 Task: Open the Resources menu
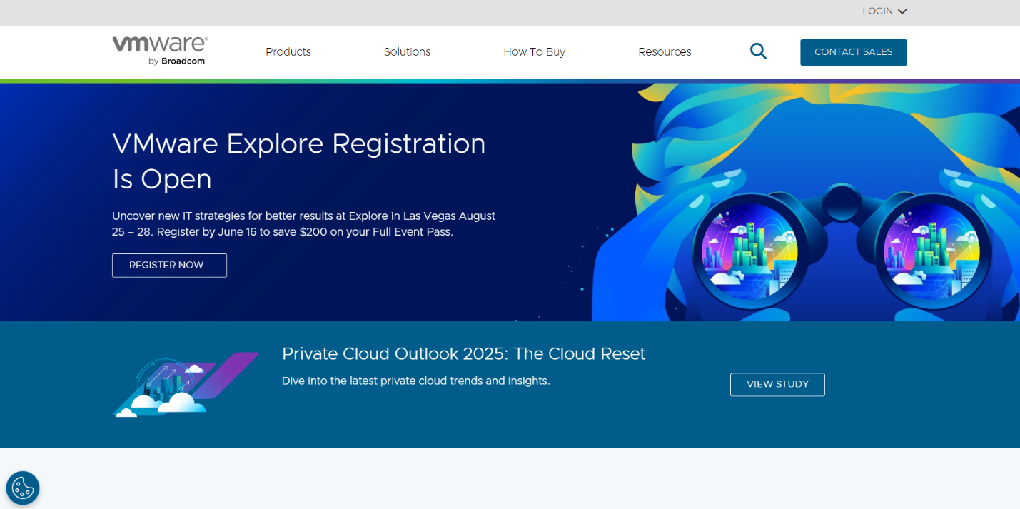pos(665,51)
